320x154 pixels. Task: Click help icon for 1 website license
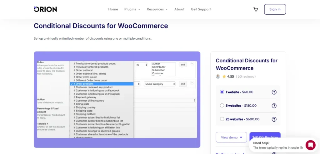274,92
